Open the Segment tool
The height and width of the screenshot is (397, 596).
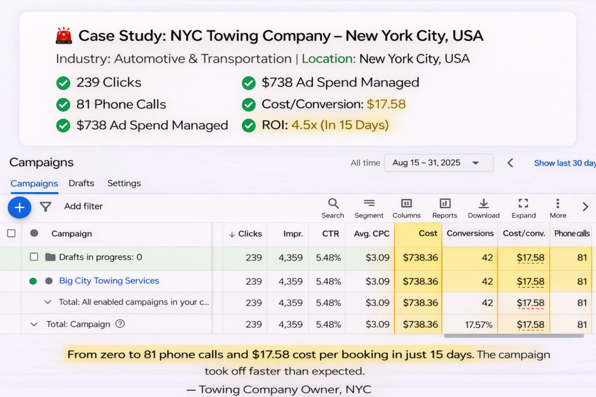(x=369, y=203)
